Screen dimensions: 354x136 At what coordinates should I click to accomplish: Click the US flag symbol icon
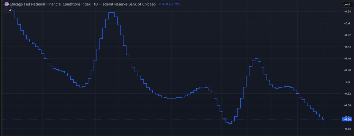7,4
